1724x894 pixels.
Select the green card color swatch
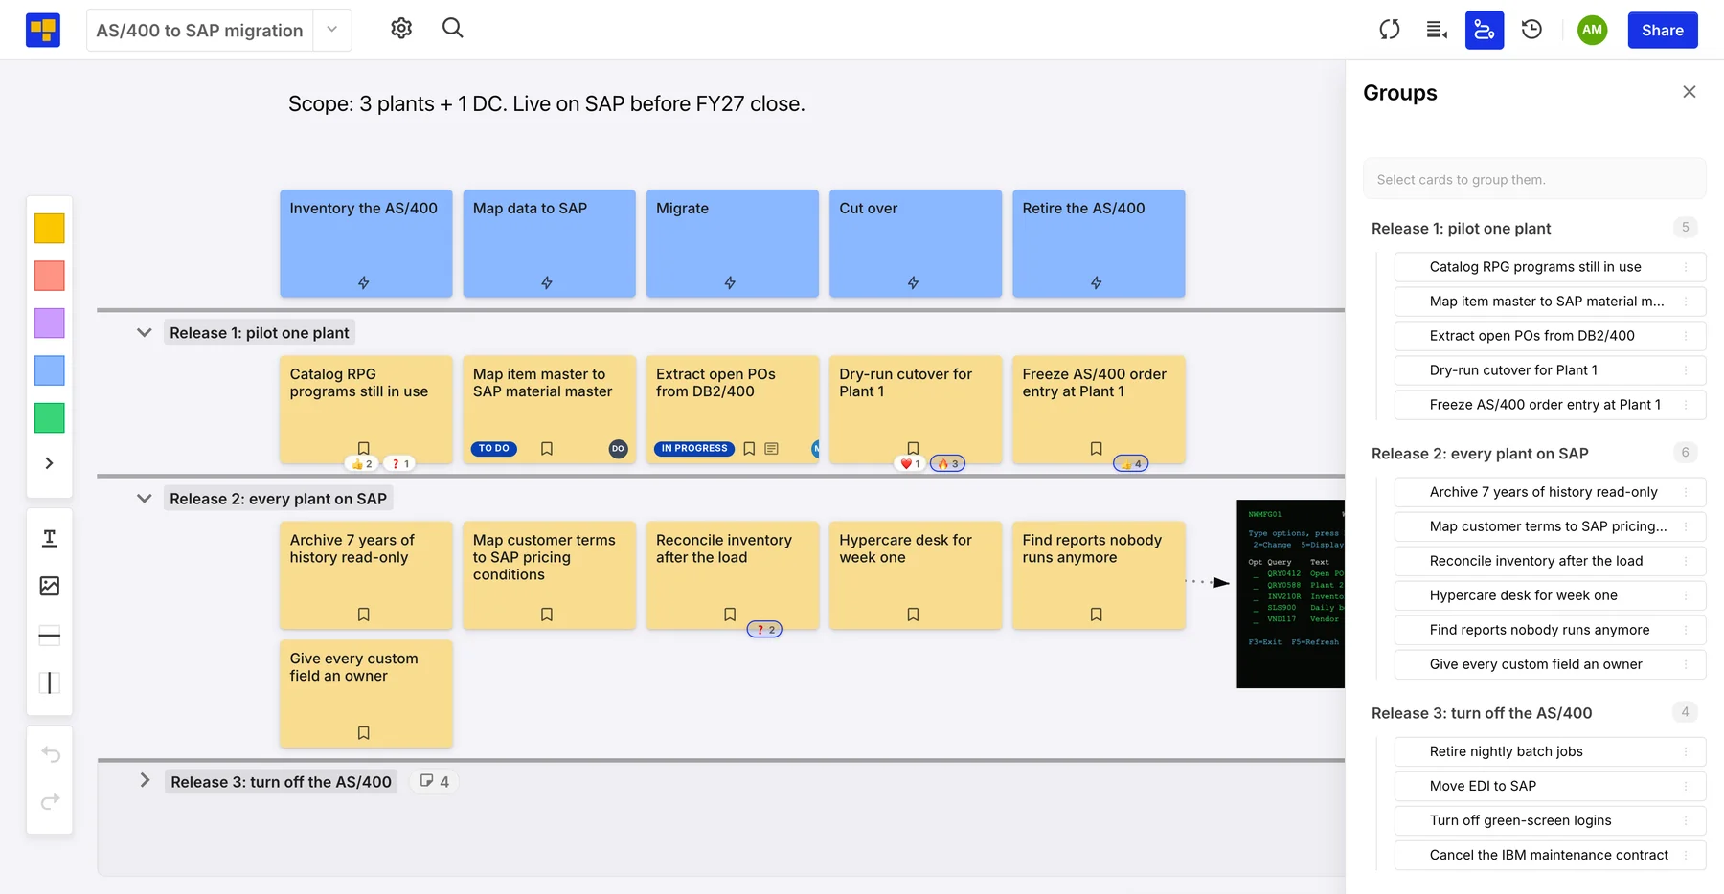point(50,418)
